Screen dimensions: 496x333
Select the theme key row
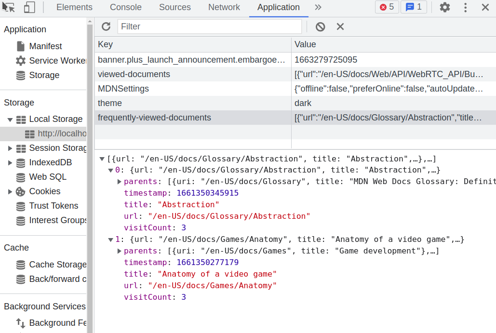(193, 104)
